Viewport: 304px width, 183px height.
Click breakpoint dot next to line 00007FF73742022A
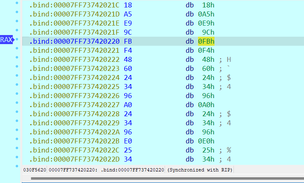pos(16,131)
